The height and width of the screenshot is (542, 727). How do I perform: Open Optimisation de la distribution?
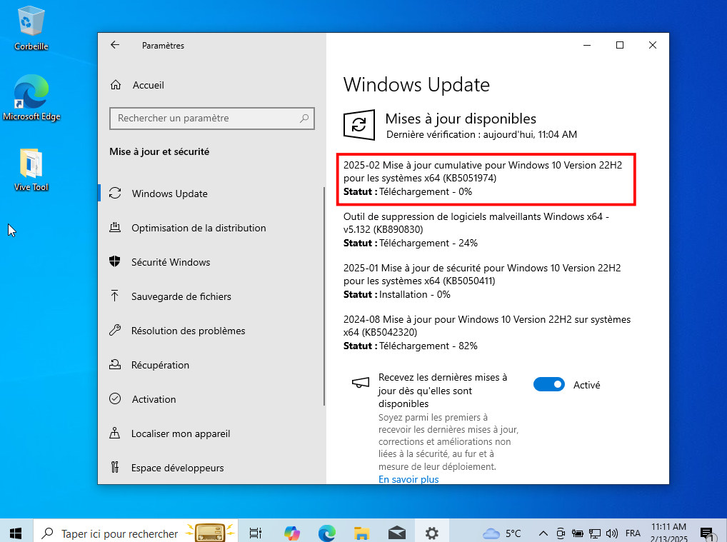[x=211, y=228]
